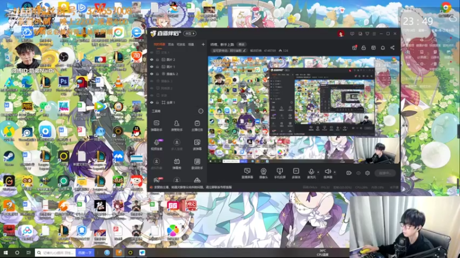Open the hamburger menu in title bar
Screen dimensions: 460x258
[x=374, y=34]
